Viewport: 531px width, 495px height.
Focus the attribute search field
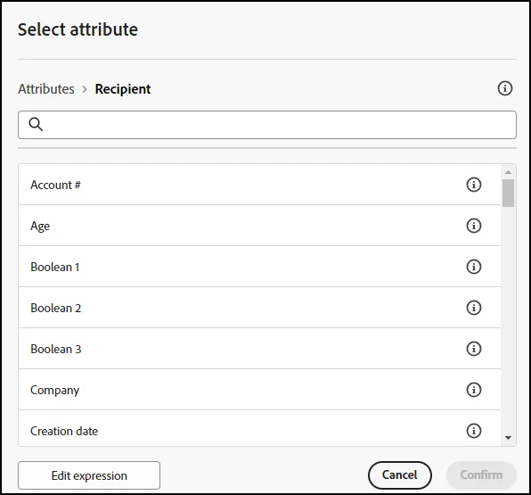267,125
